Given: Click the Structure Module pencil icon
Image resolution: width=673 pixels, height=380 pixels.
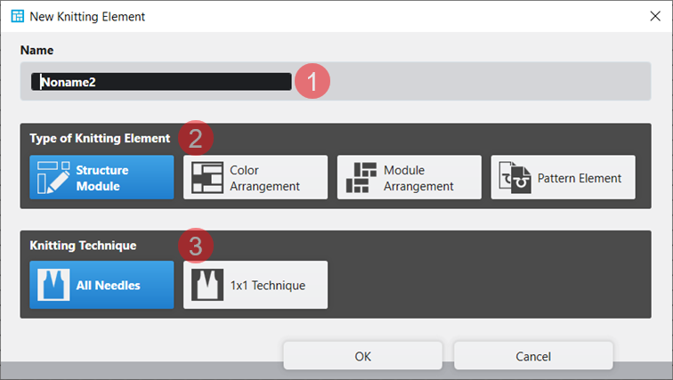Looking at the screenshot, I should click(x=53, y=178).
